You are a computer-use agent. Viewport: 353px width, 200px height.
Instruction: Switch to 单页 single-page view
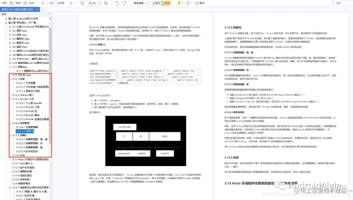[x=156, y=3]
